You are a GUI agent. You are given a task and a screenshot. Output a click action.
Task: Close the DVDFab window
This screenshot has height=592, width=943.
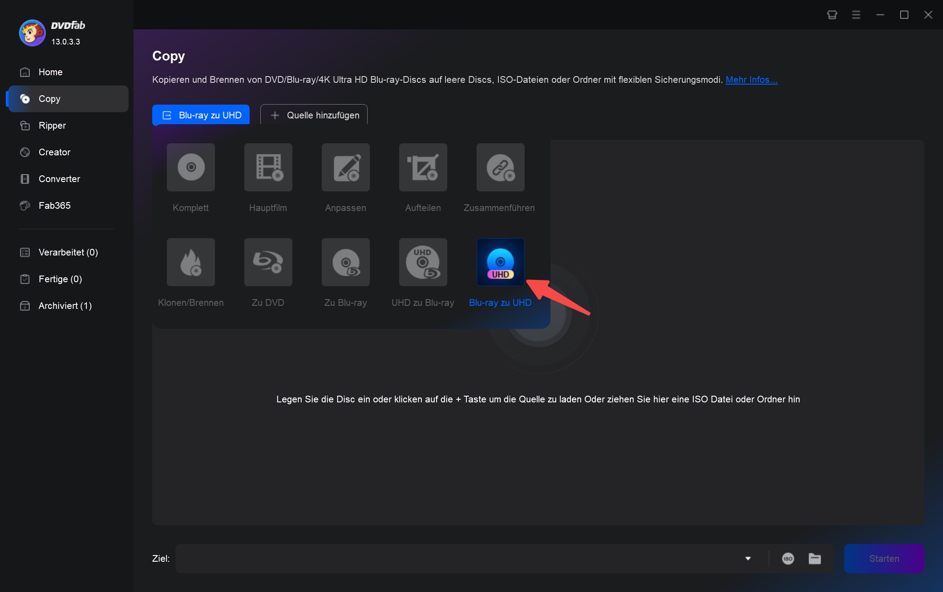tap(928, 15)
